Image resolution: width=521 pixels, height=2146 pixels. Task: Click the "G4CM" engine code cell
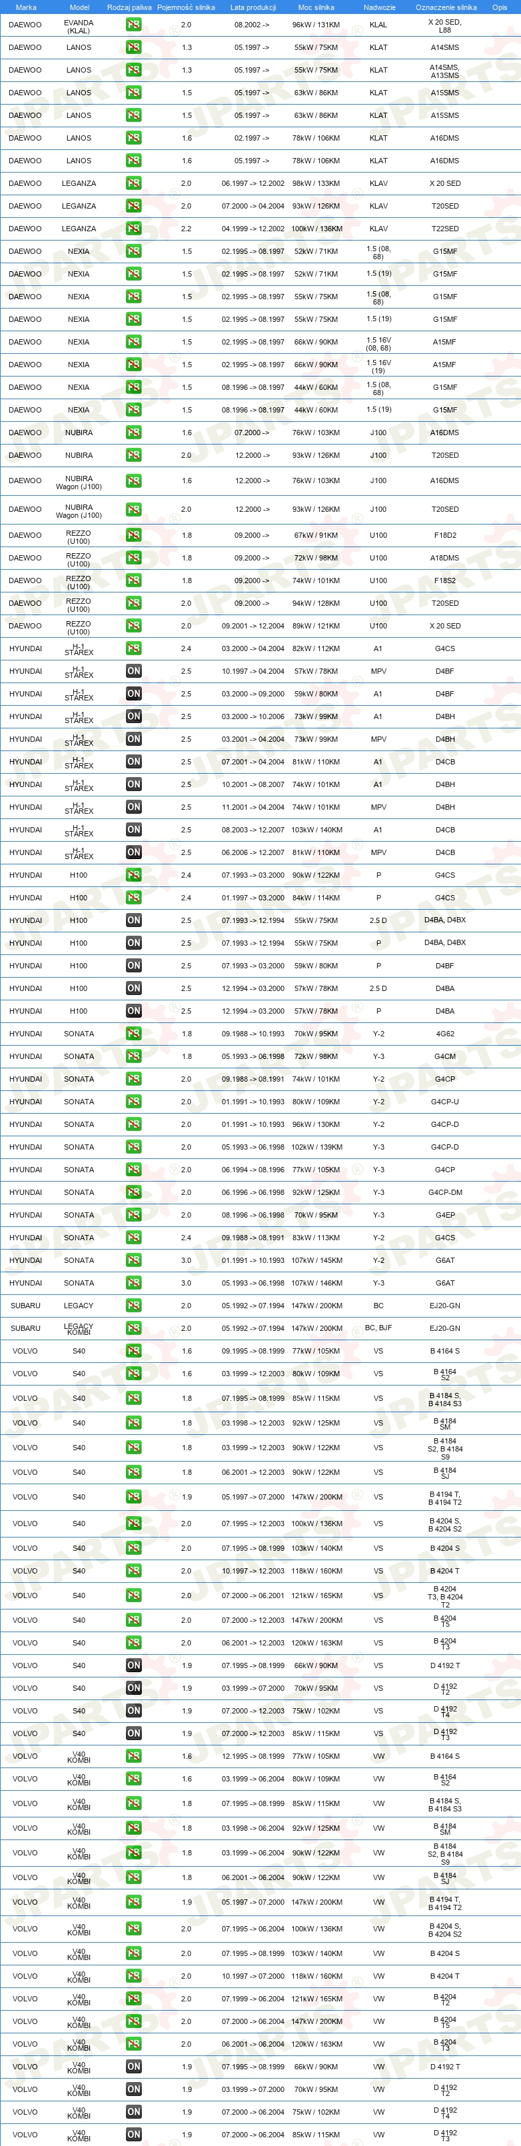[445, 1056]
